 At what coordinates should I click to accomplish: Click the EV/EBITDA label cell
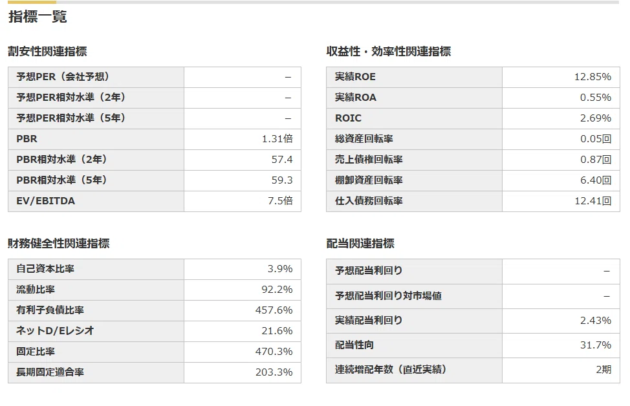(x=96, y=201)
